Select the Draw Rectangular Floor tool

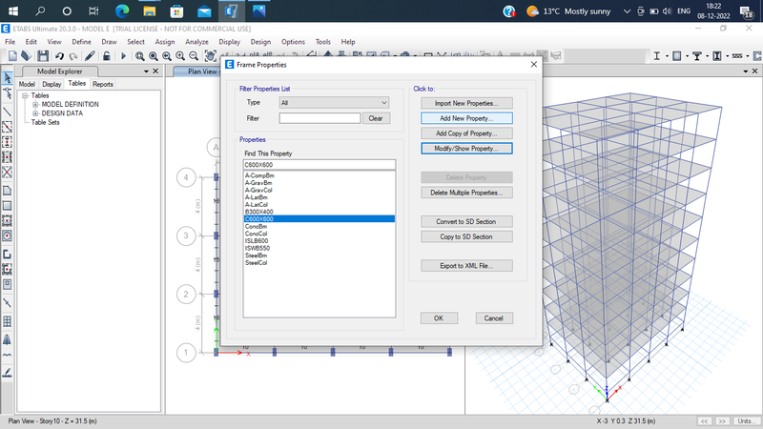[x=8, y=206]
